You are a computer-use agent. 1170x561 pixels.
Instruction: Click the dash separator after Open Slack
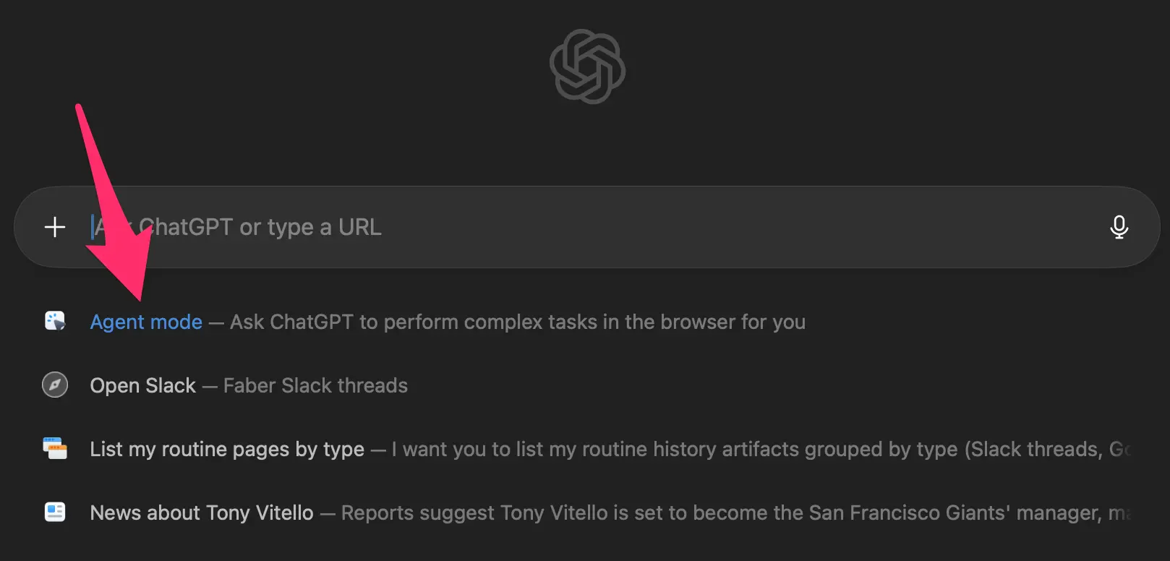pyautogui.click(x=210, y=386)
